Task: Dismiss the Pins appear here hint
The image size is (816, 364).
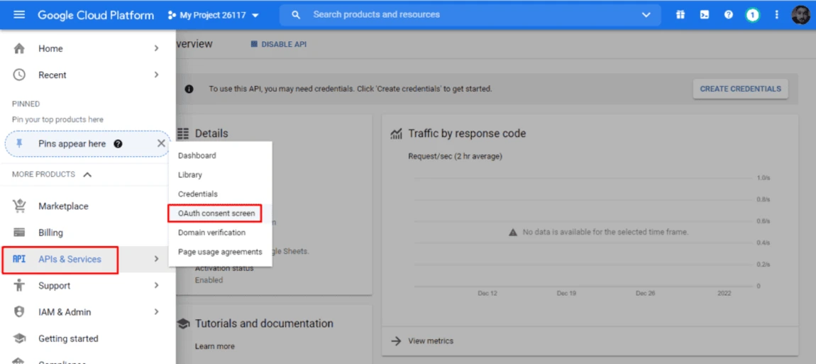Action: pos(161,143)
